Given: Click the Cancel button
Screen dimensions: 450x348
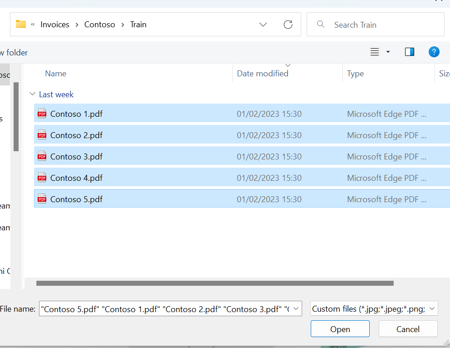Looking at the screenshot, I should pyautogui.click(x=408, y=329).
